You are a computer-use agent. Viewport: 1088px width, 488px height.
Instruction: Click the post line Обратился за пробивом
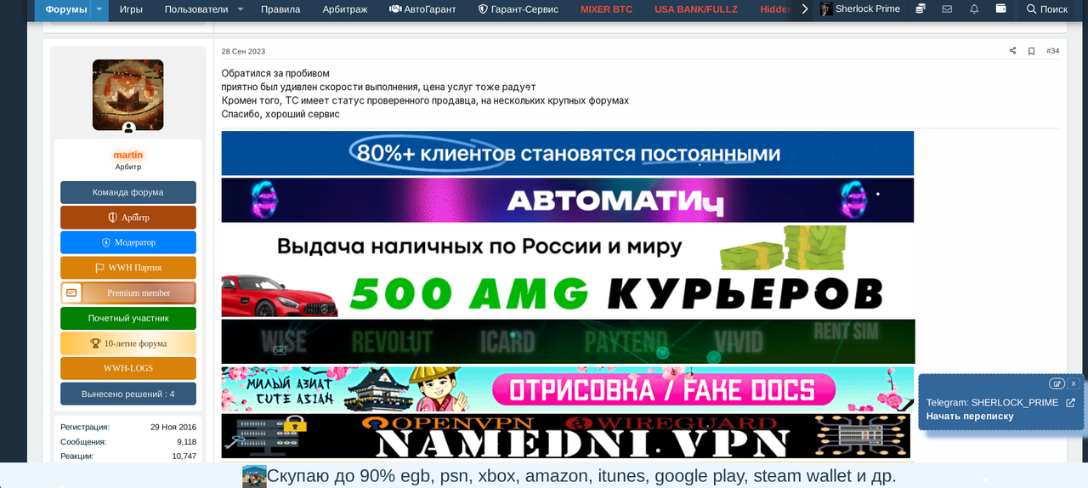275,73
